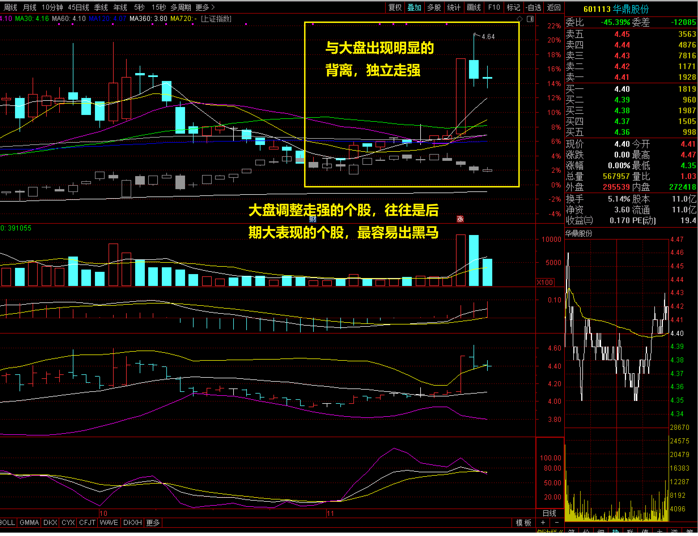Toggle 叠加 overlay mode
Image resolution: width=698 pixels, height=536 pixels.
(414, 7)
